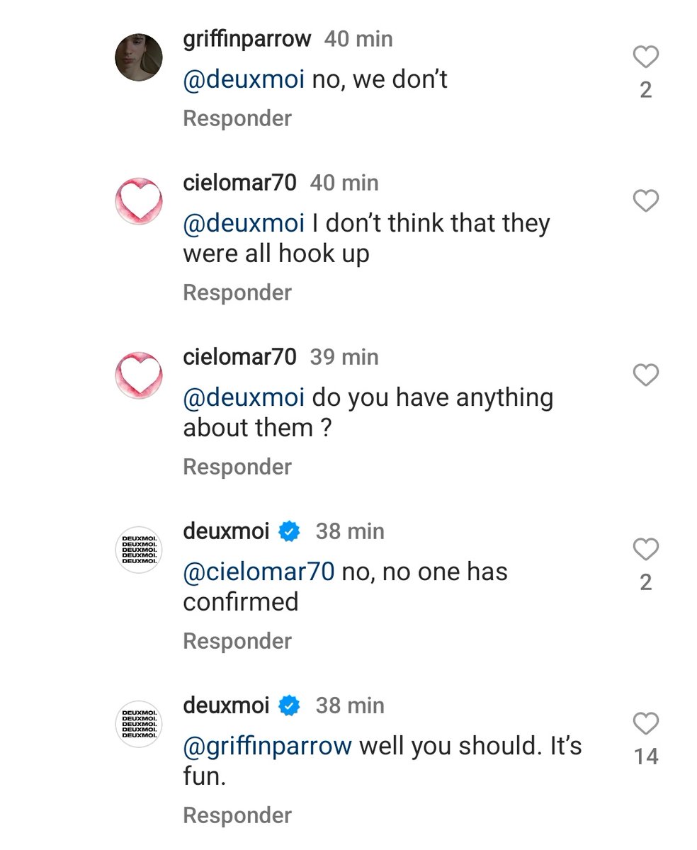Like deuxmoi's 'well you should' comment heart
Screen dimensions: 697x850
[645, 724]
